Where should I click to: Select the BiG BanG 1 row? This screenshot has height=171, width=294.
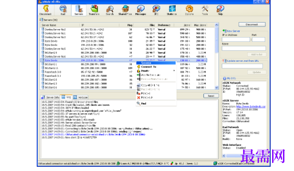coord(123,64)
